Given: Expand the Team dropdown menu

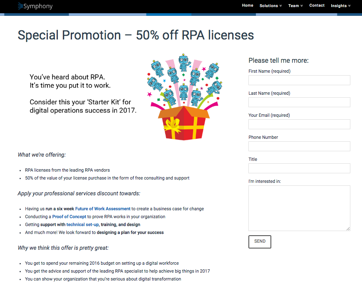Looking at the screenshot, I should tap(295, 6).
